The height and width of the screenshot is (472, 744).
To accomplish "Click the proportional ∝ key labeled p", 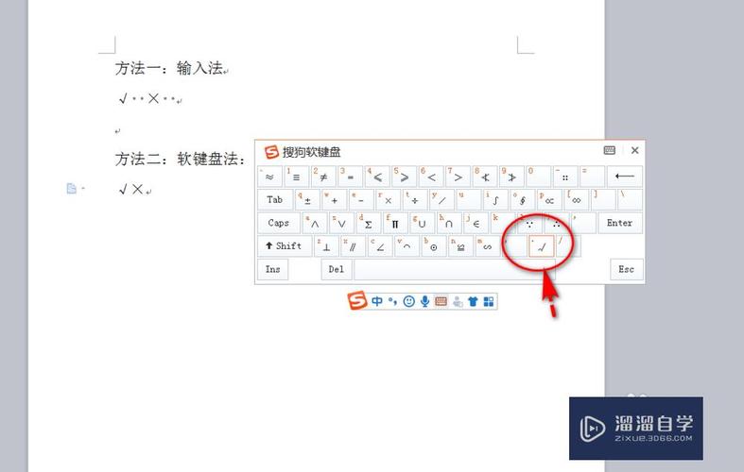I will pyautogui.click(x=549, y=199).
